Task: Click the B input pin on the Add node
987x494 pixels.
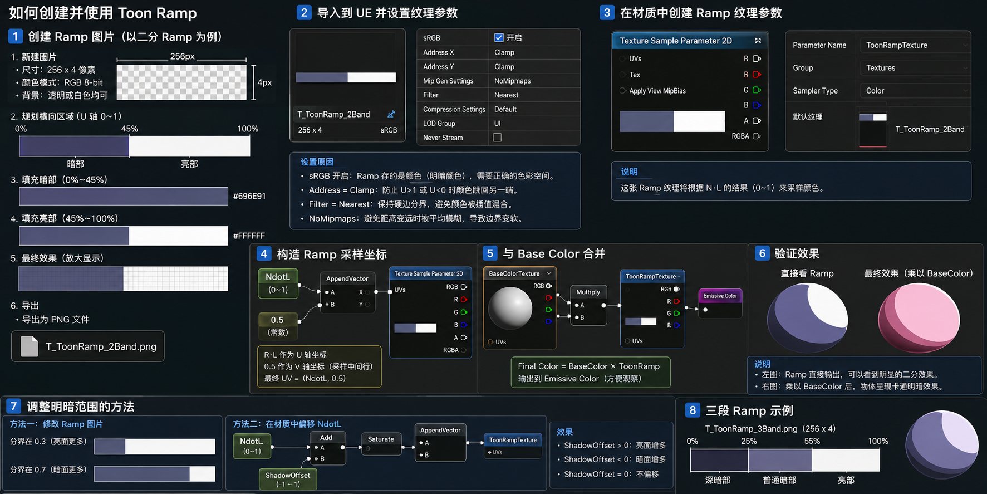Action: (x=316, y=459)
